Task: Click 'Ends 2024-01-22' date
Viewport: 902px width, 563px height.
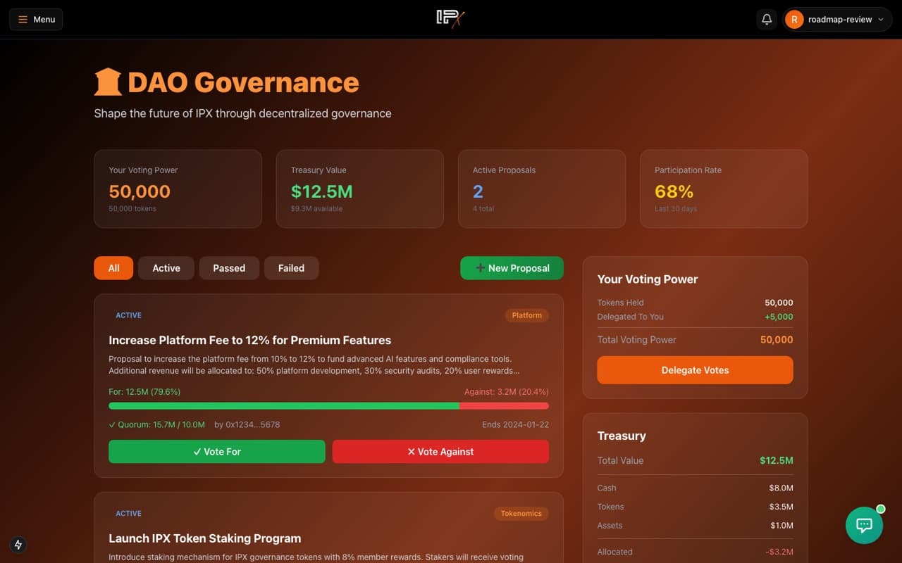Action: tap(515, 424)
